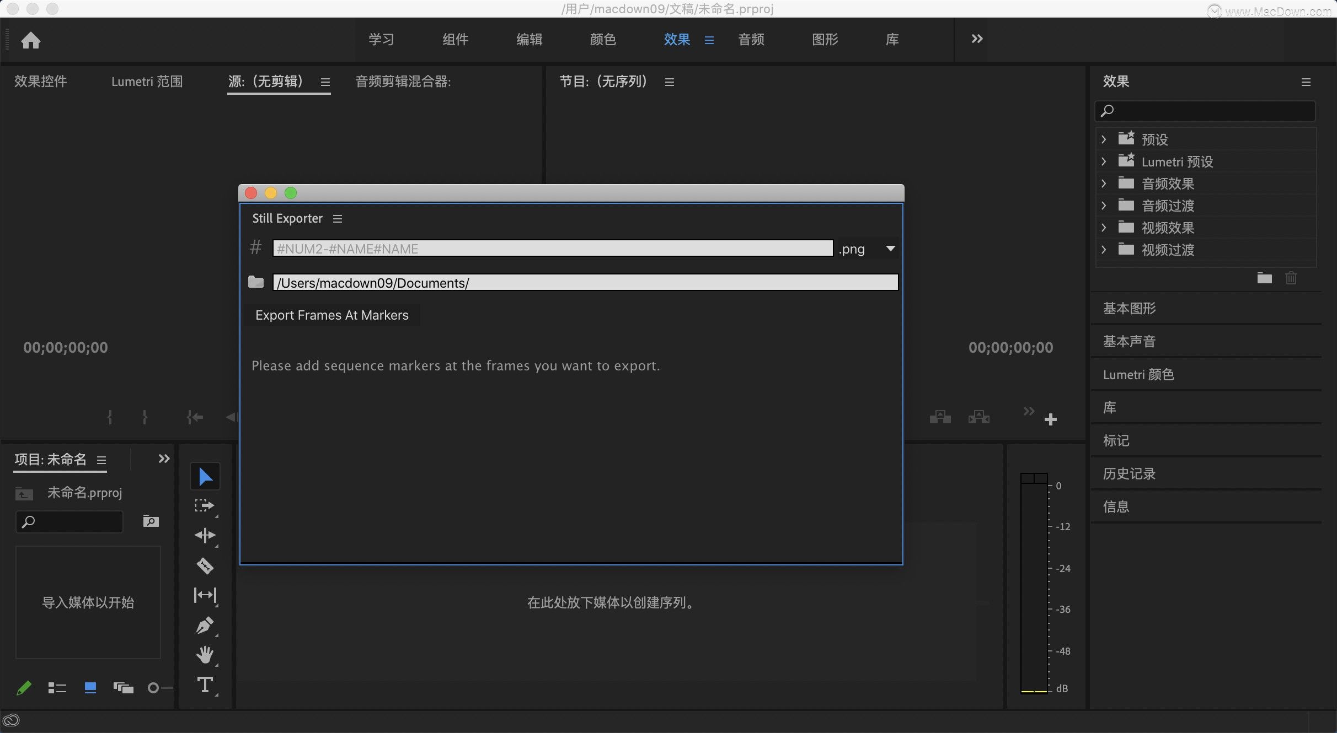Select the Pen tool in toolbar
Image resolution: width=1337 pixels, height=733 pixels.
pos(204,626)
